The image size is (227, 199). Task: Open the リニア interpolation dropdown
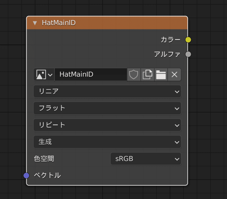tap(107, 91)
